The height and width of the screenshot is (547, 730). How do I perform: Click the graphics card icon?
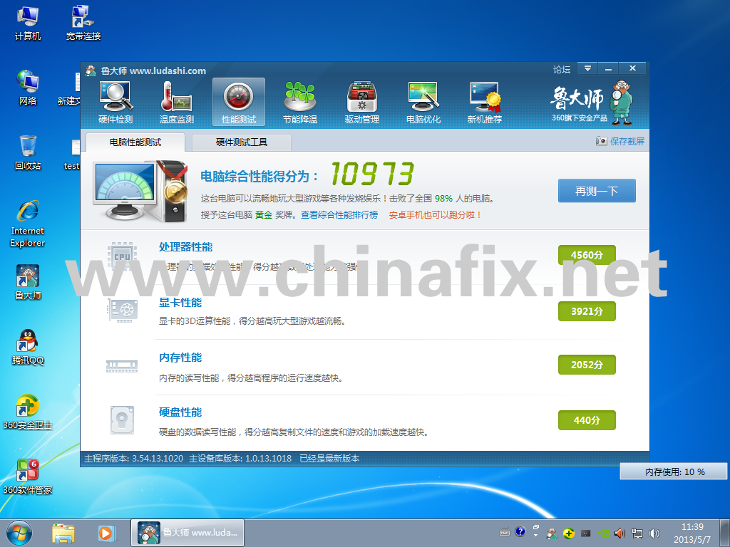tap(122, 311)
